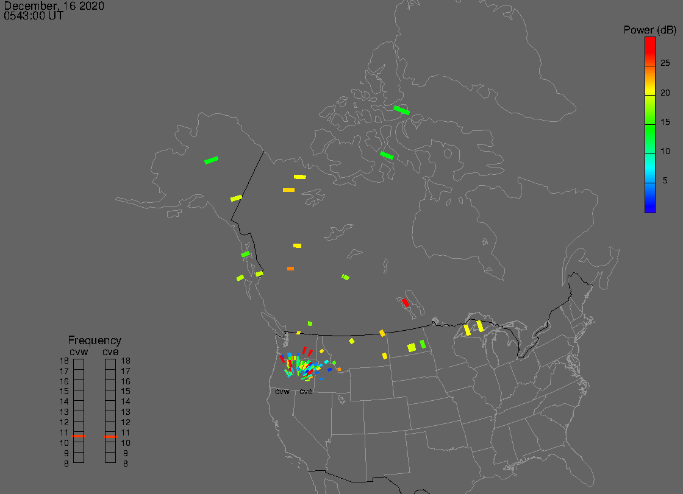Viewport: 683px width, 494px height.
Task: Click the 14 label beside cvw column
Action: pyautogui.click(x=64, y=402)
